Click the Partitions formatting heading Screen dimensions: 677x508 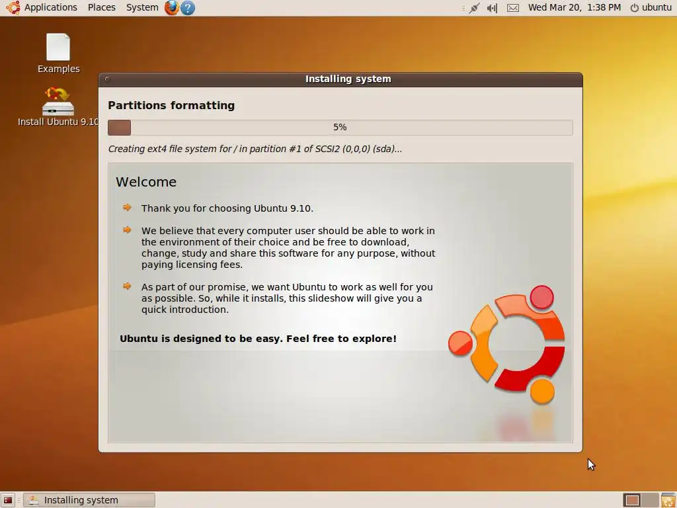coord(171,105)
